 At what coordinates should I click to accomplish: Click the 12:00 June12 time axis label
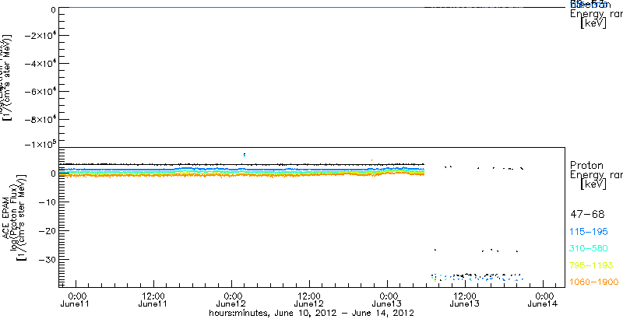point(309,300)
